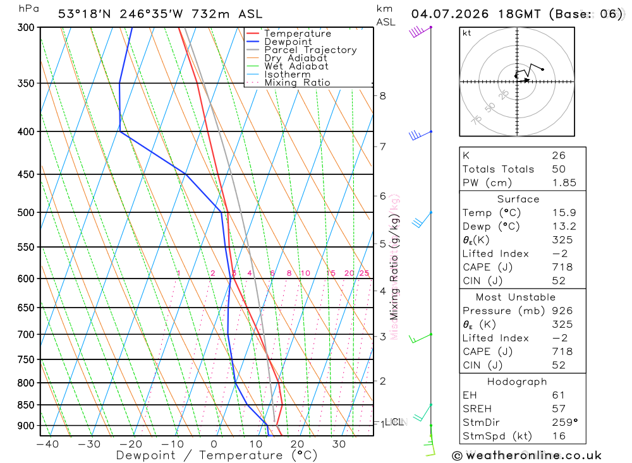
Task: Click the light-blue wind barb at 500 hPa
Action: [x=422, y=219]
